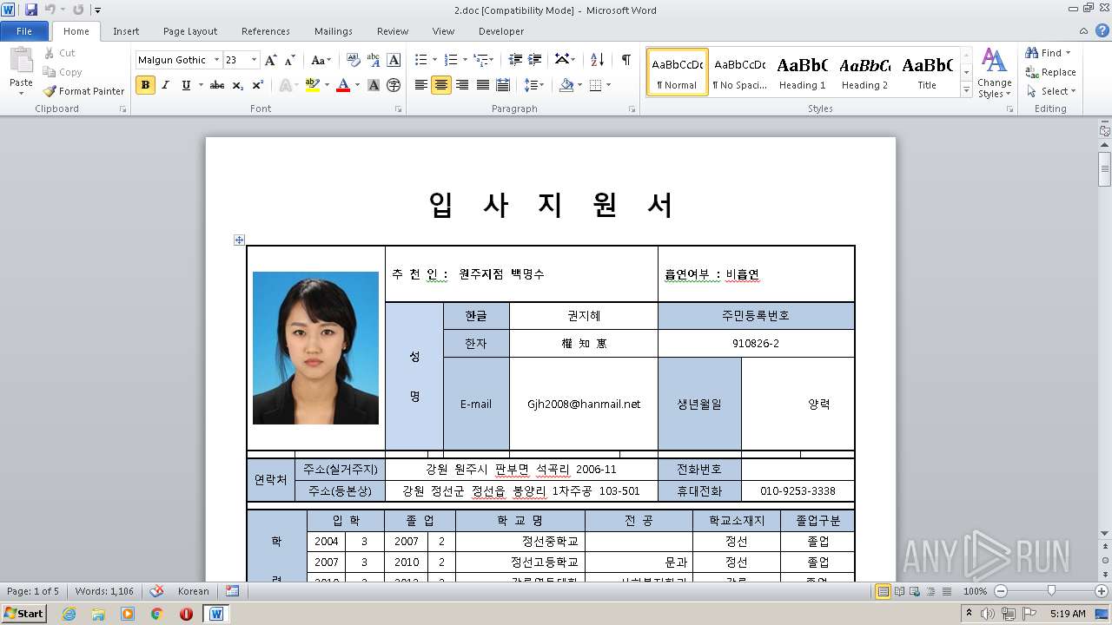The image size is (1112, 625).
Task: Open the font name dropdown
Action: [x=216, y=60]
